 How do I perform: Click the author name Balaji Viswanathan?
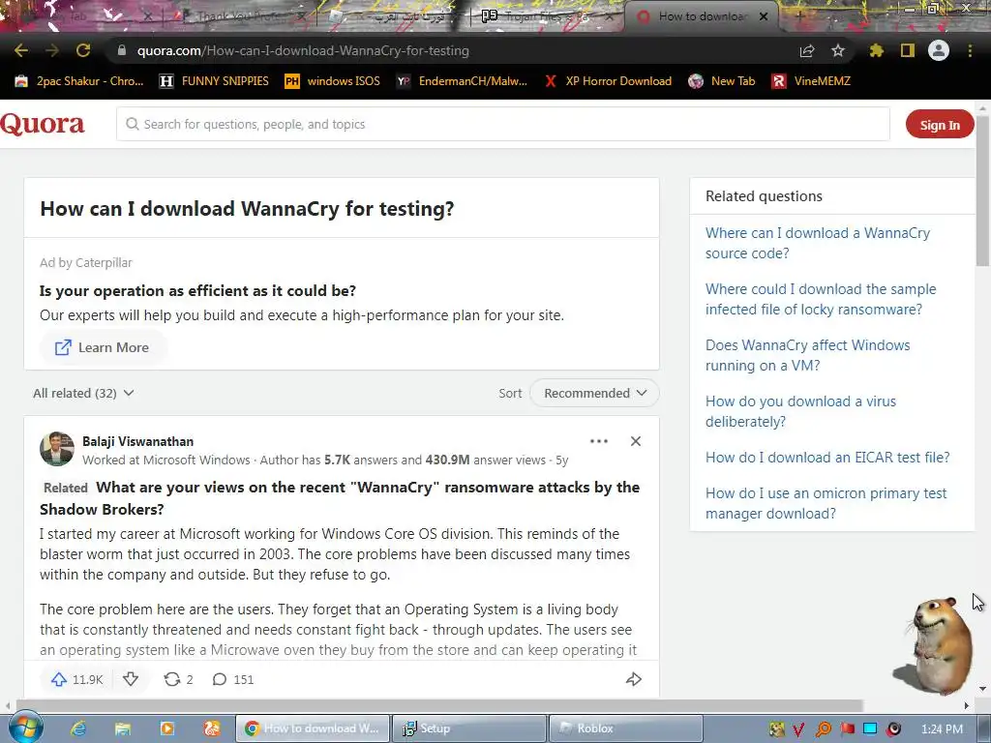coord(137,441)
